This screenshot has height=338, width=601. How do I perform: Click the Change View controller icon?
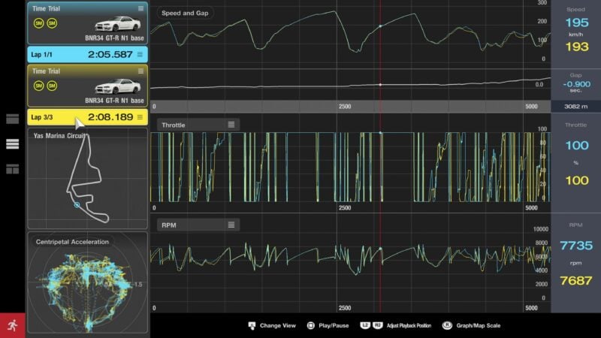(252, 326)
